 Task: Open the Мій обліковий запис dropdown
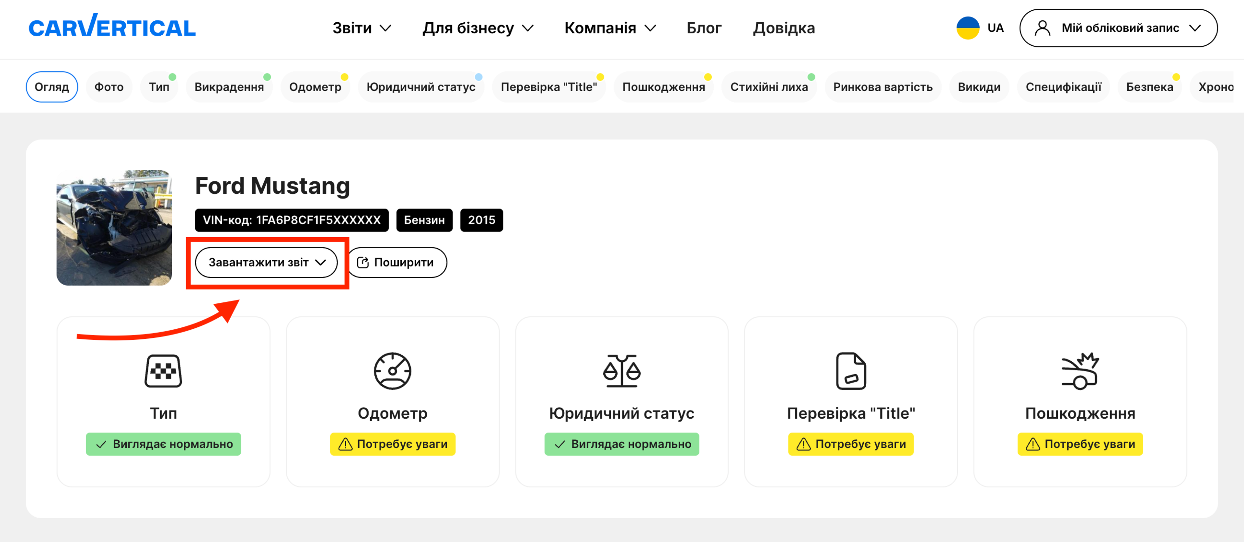[1118, 28]
